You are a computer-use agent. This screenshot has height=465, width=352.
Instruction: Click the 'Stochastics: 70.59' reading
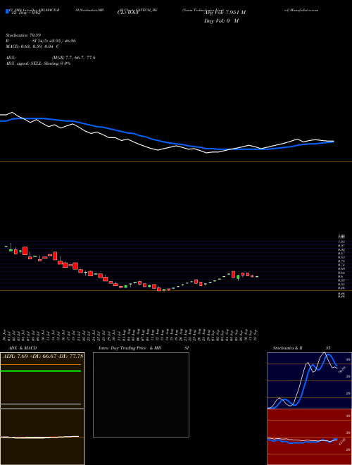(x=23, y=35)
